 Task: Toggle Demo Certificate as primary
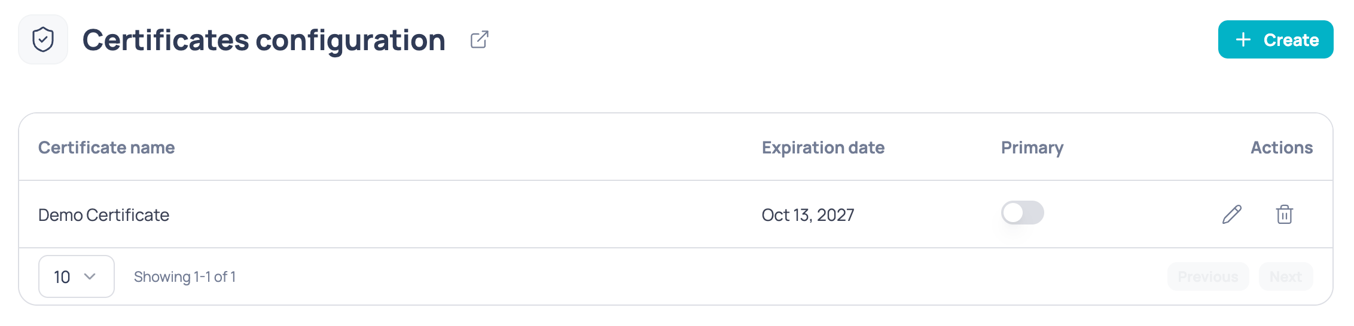[x=1023, y=213]
